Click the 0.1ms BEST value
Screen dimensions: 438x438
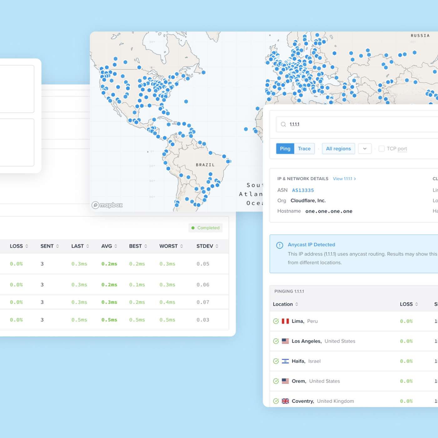137,285
